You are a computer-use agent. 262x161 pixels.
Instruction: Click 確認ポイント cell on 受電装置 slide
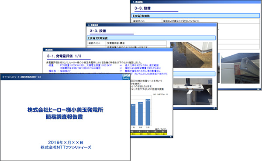[x=97, y=43]
